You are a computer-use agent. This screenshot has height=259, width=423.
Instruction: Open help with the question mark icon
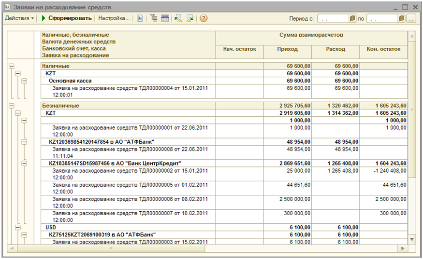tap(204, 18)
